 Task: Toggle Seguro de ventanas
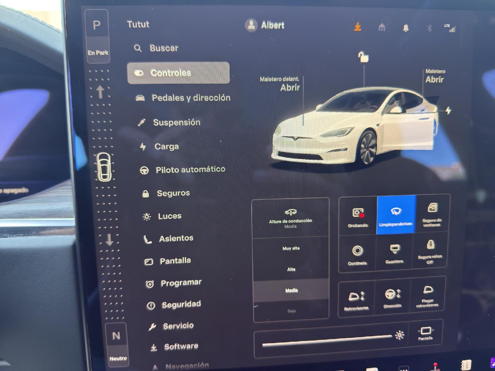coord(432,214)
